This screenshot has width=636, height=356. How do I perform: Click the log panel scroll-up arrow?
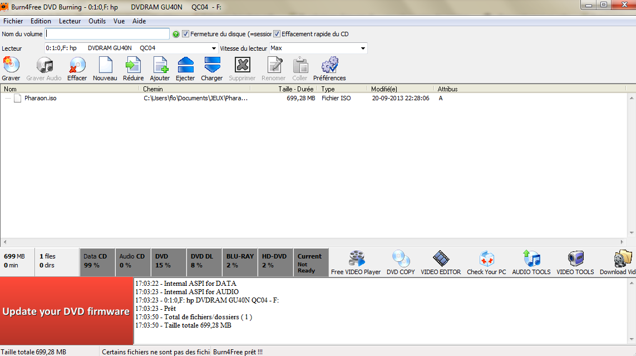tap(632, 283)
